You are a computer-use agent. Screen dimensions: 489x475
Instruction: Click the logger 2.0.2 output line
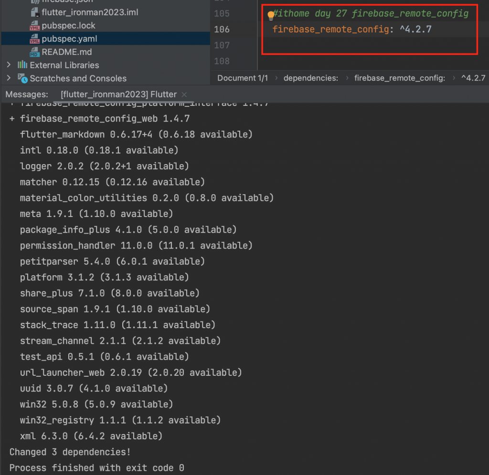pos(105,166)
